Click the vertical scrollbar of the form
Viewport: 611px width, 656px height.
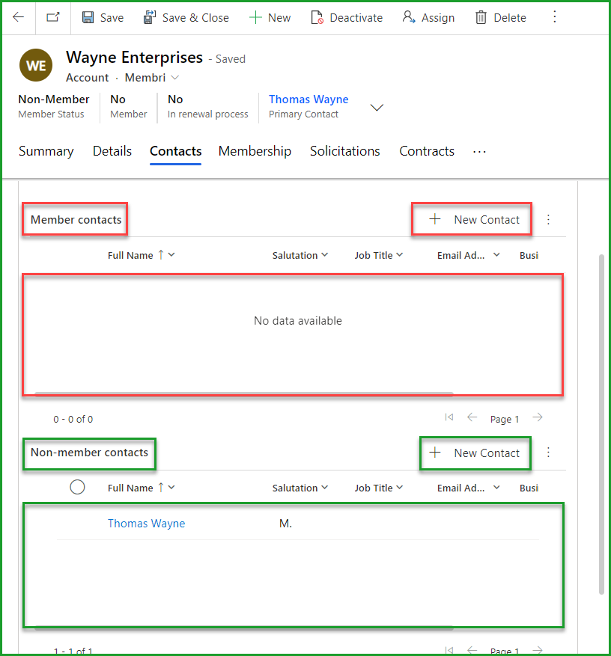(601, 419)
